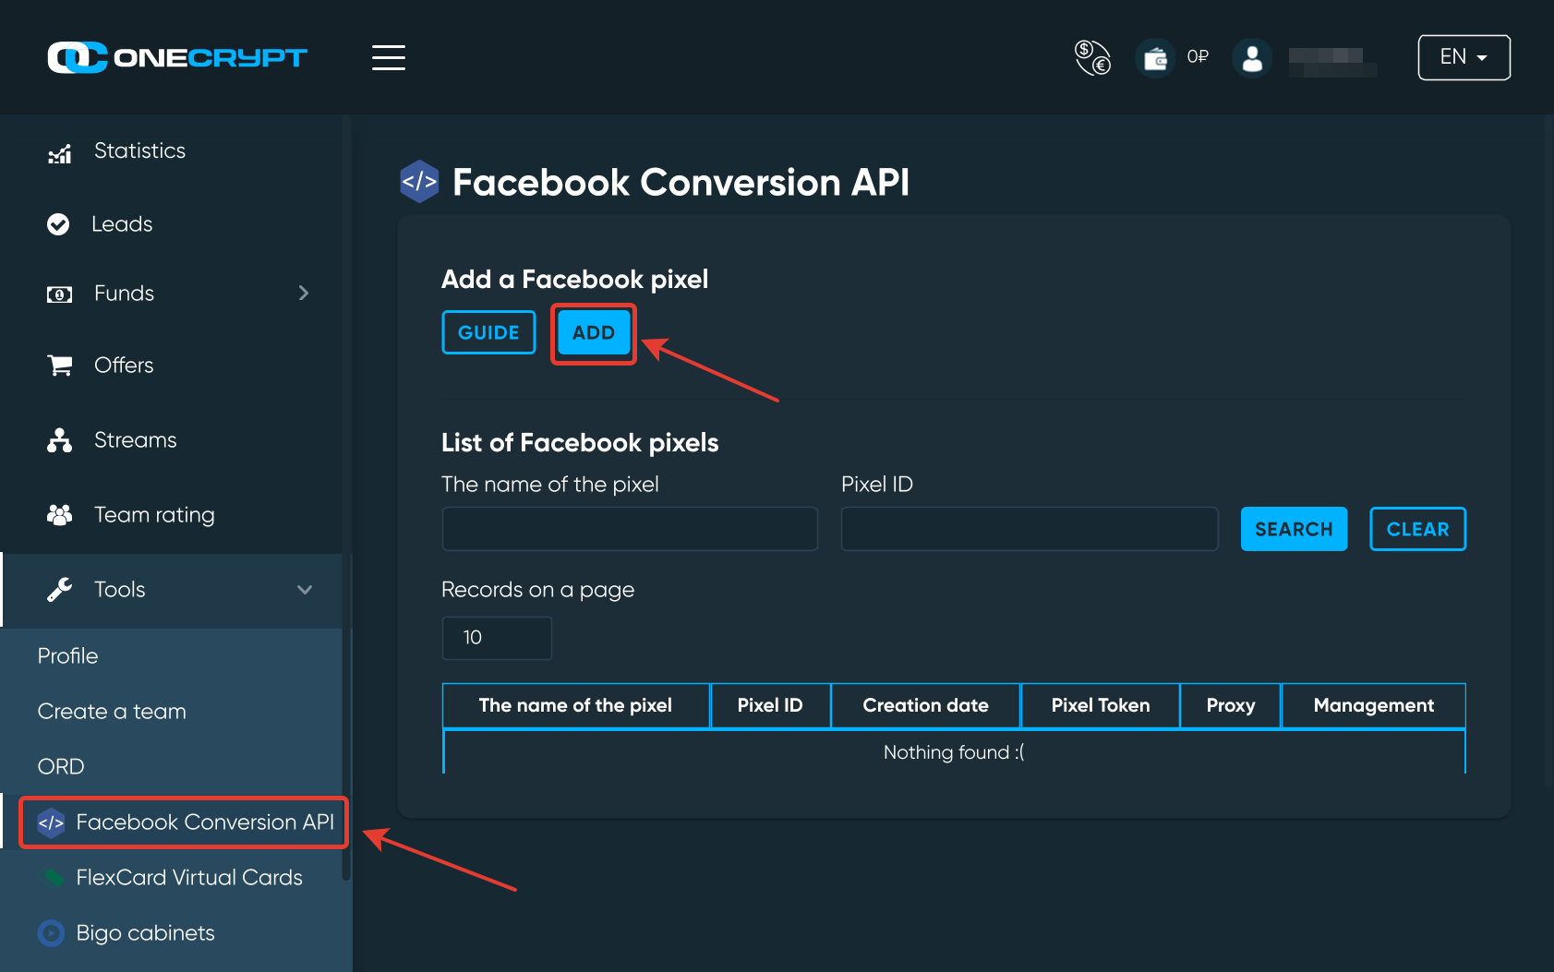Open Bigo cabinets submenu item

145,933
